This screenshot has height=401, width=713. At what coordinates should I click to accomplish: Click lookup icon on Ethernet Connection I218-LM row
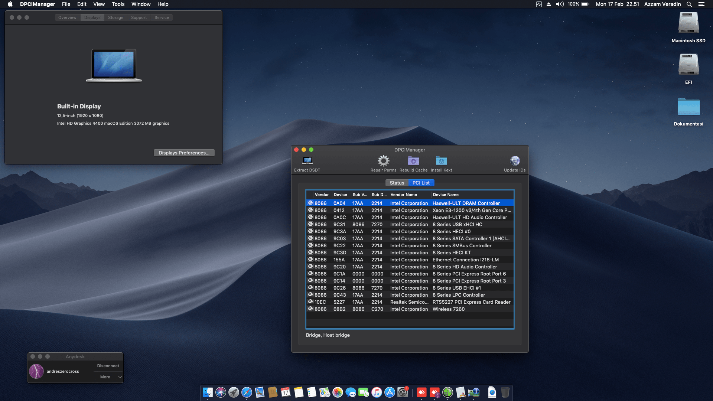[310, 260]
